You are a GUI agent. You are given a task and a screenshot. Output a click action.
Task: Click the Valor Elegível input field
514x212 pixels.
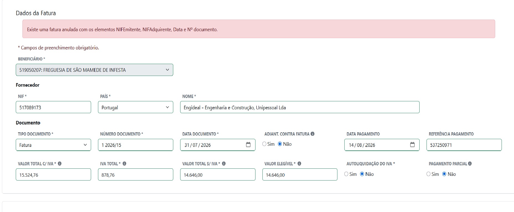coord(300,174)
